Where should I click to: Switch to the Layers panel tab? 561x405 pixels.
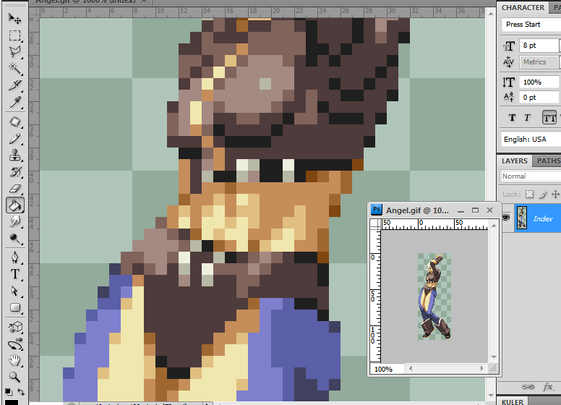click(514, 161)
